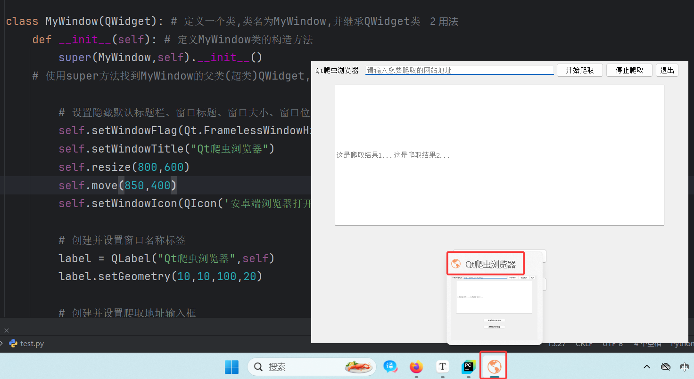Image resolution: width=694 pixels, height=379 pixels.
Task: Click the self.setWindowFlag code line
Action: (185, 130)
